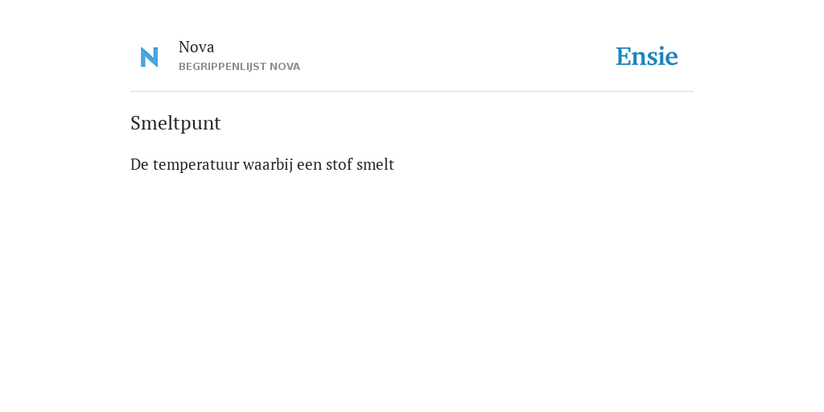
Task: Click the "punt" part of the Smeltpunt title
Action: pos(201,125)
